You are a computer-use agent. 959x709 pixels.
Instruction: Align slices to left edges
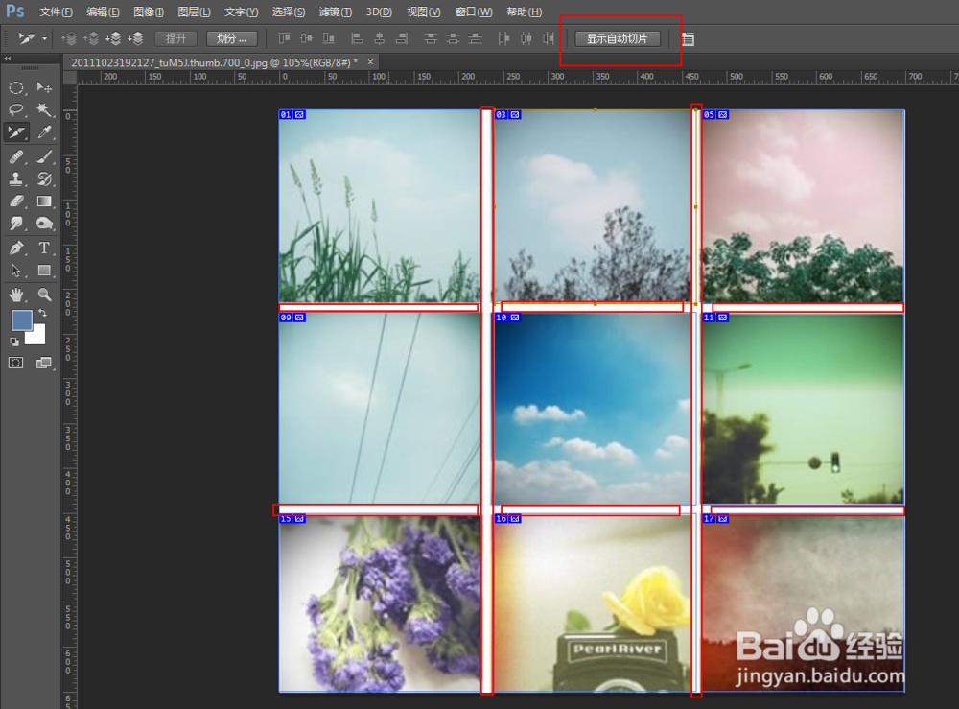click(x=357, y=39)
